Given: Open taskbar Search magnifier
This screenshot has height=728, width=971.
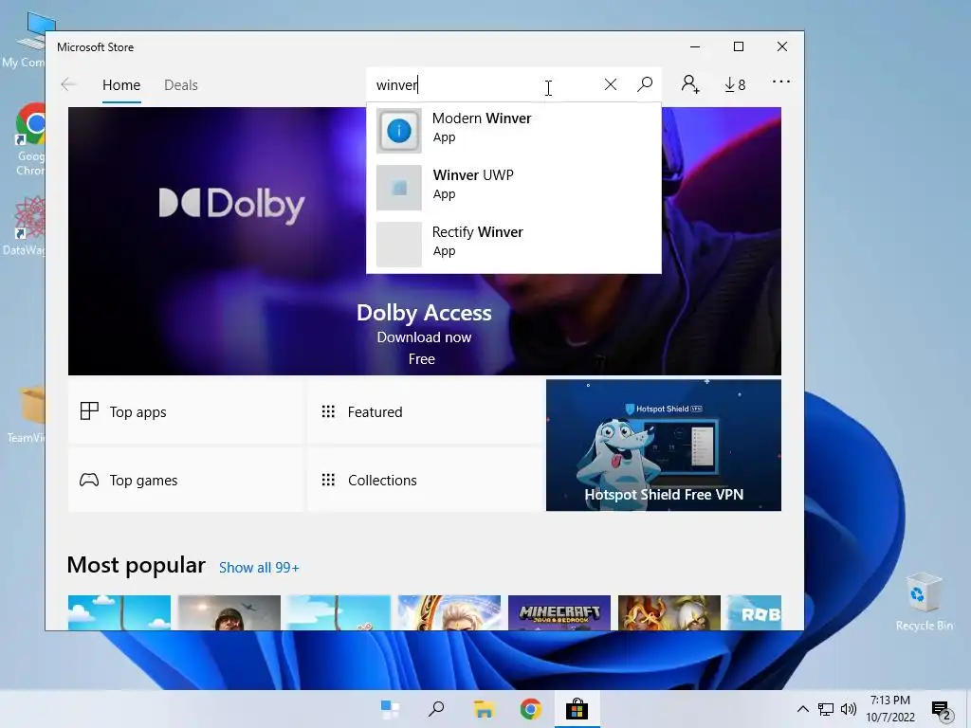Looking at the screenshot, I should 436,709.
